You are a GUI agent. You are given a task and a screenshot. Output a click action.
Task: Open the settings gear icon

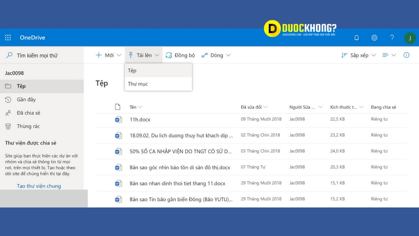(x=374, y=38)
